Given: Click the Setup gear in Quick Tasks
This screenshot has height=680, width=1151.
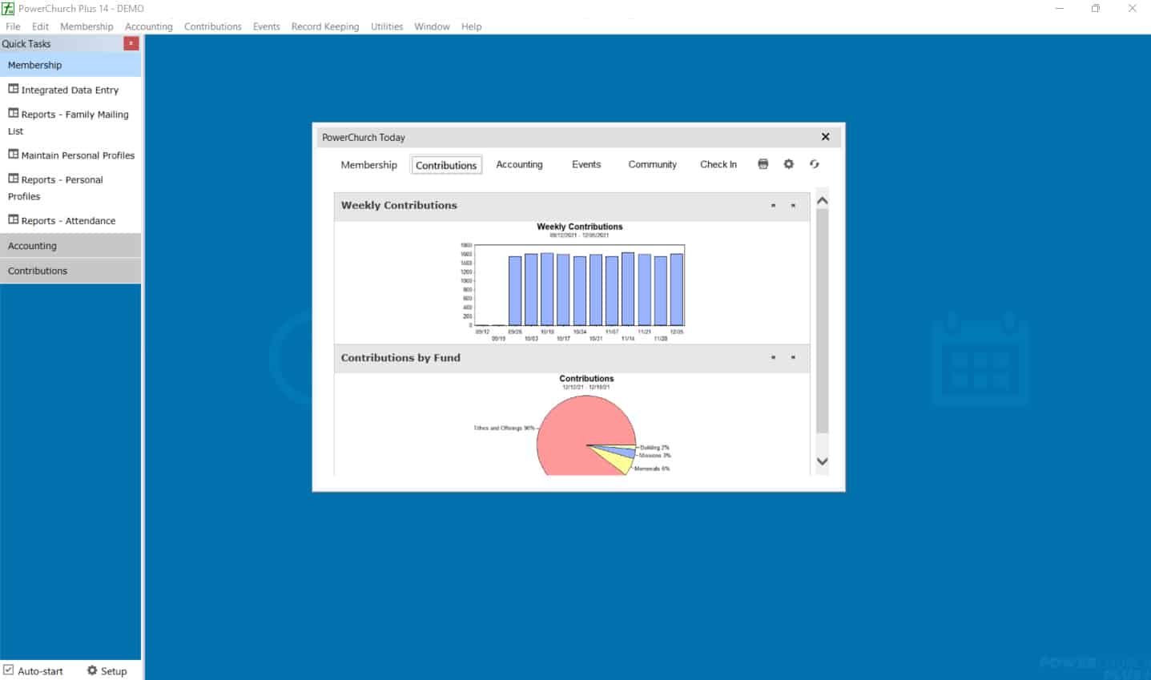Looking at the screenshot, I should [92, 670].
